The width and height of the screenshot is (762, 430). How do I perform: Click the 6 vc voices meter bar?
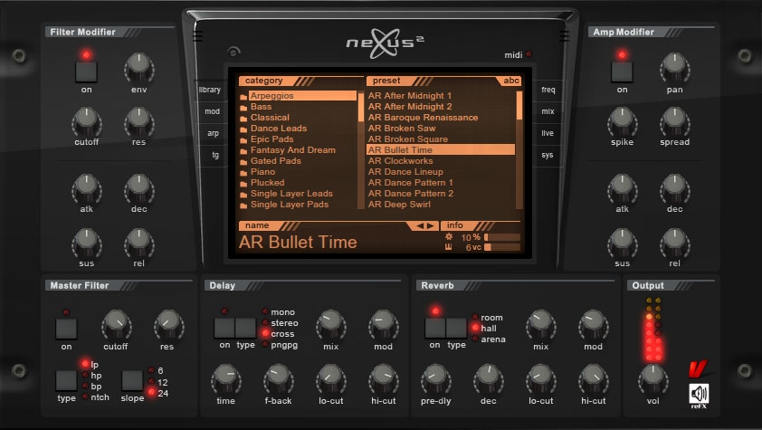tap(502, 247)
